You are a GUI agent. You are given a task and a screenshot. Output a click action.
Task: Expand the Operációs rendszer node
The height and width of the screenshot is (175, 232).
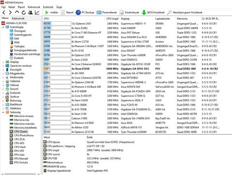click(3, 66)
